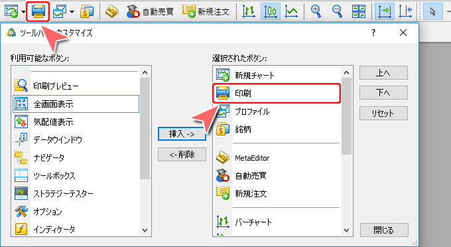
Task: Select the cursor arrow tool
Action: point(432,11)
